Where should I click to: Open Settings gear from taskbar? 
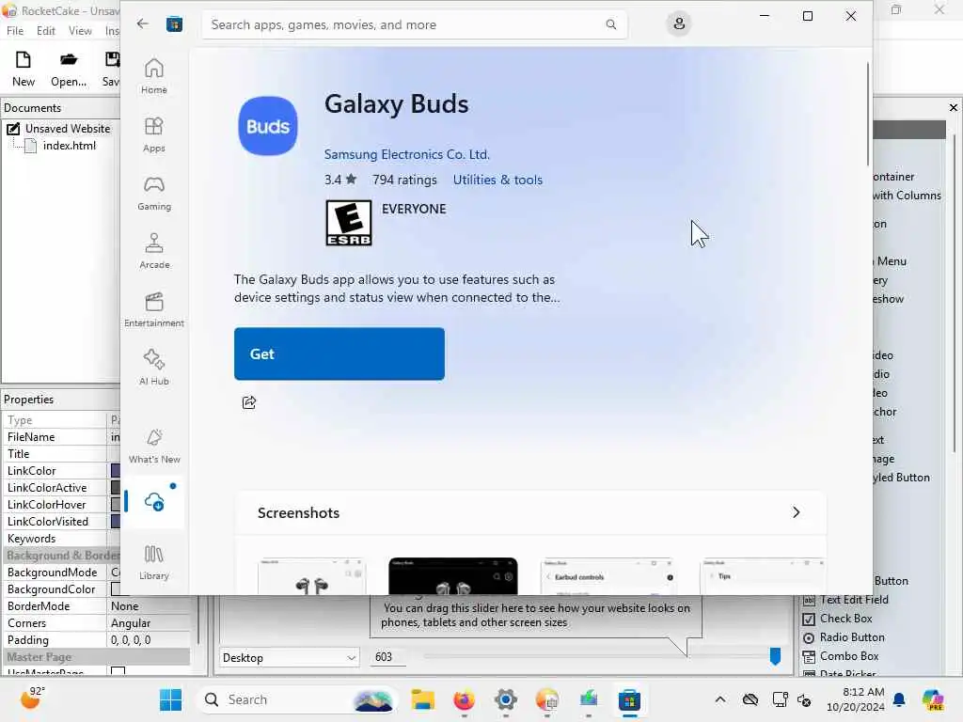click(x=505, y=699)
